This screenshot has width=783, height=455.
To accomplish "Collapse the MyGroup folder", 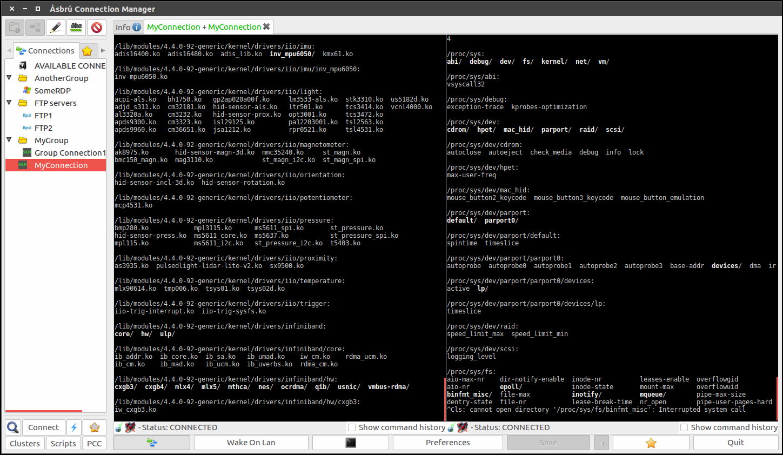I will point(9,140).
